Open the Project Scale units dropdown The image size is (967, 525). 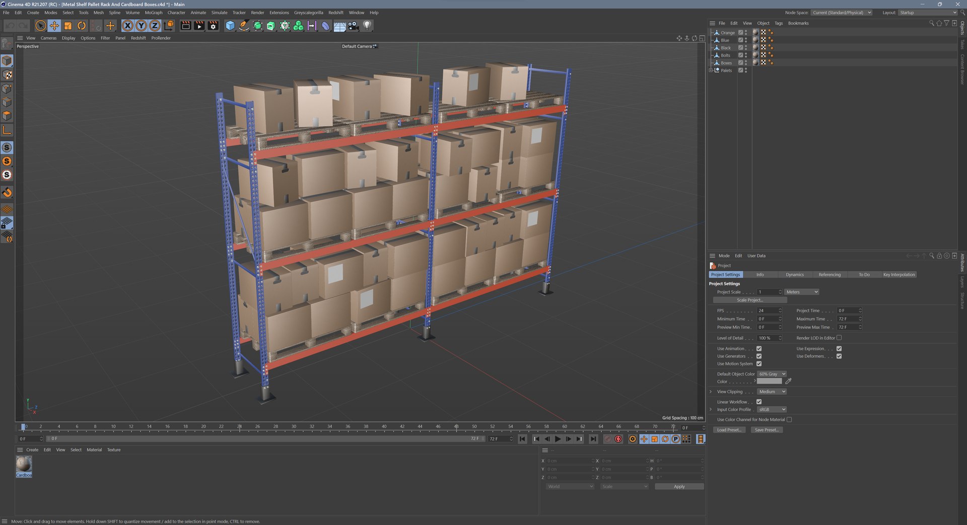click(x=802, y=292)
